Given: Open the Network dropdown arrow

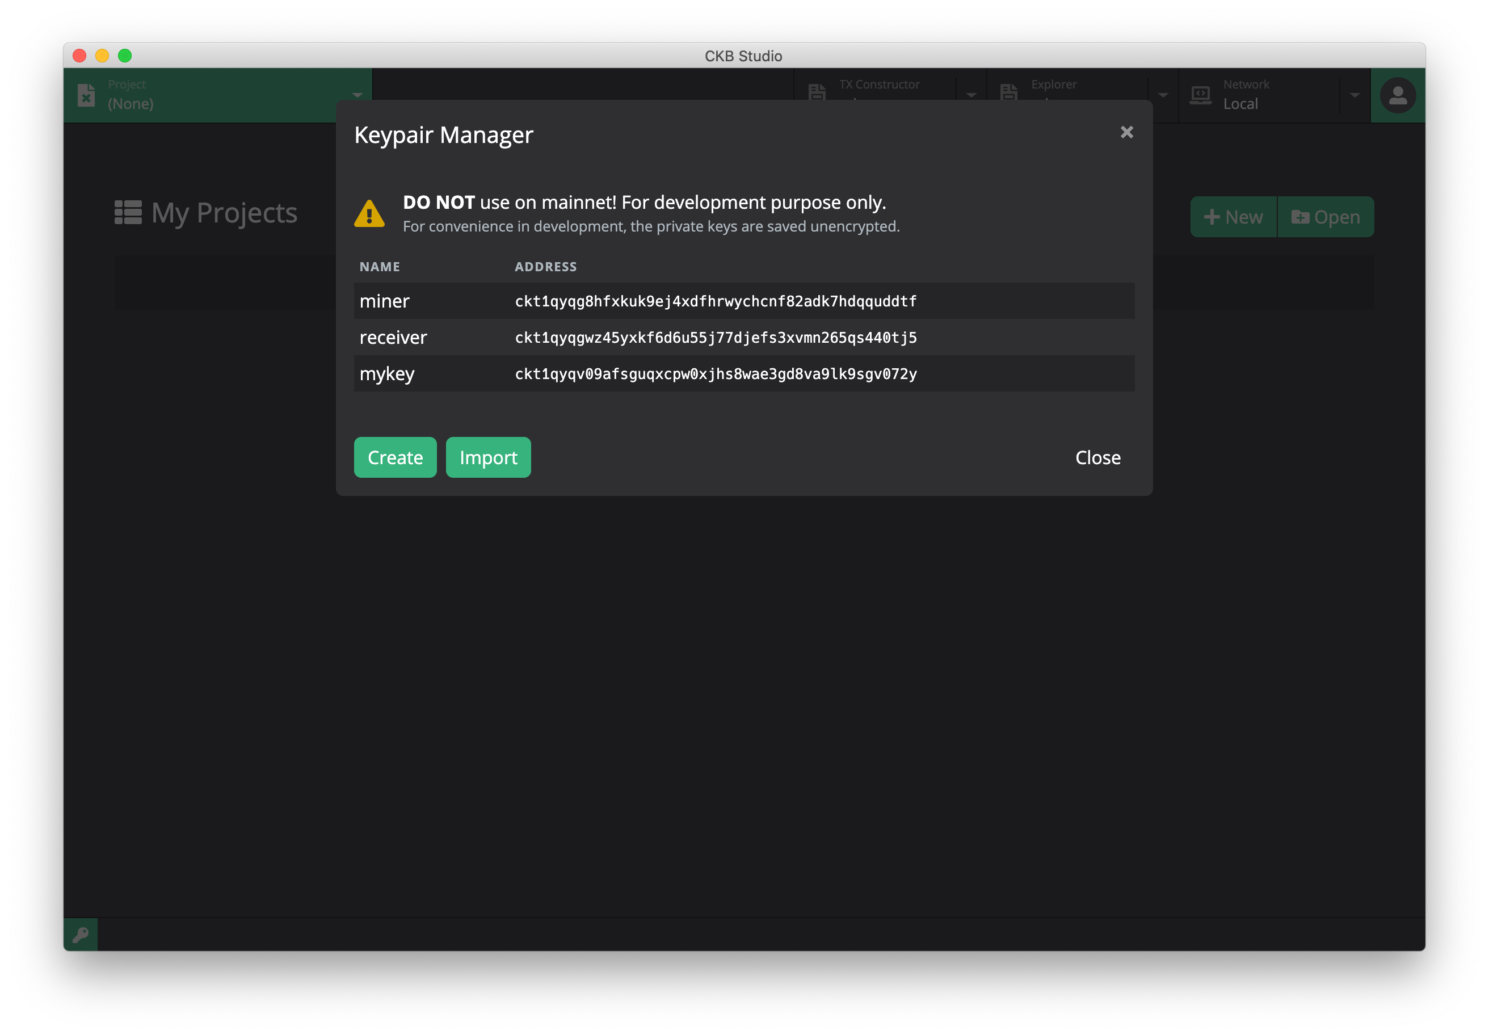Looking at the screenshot, I should tap(1355, 95).
